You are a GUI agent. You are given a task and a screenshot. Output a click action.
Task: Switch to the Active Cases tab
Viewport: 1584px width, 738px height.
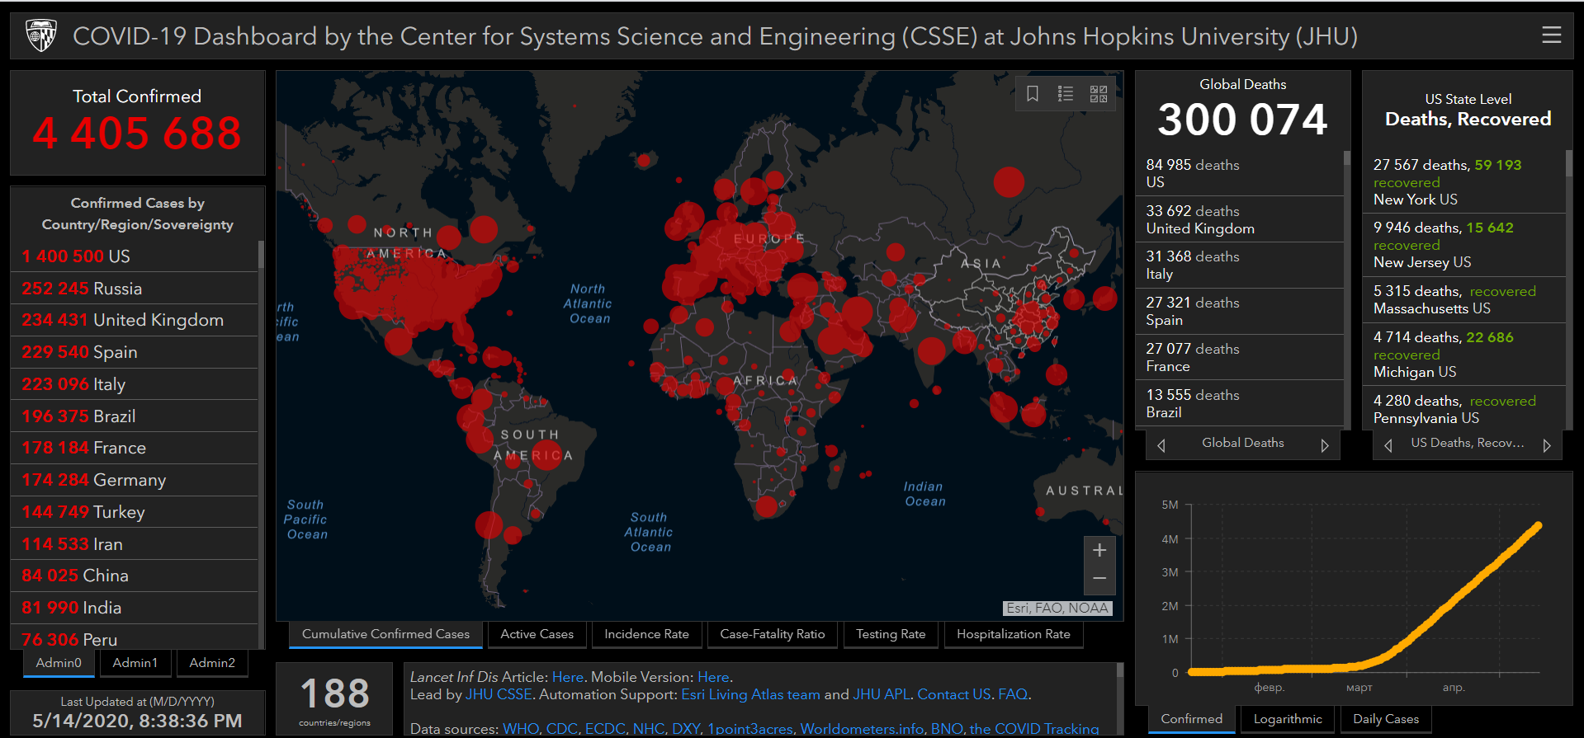pos(537,634)
